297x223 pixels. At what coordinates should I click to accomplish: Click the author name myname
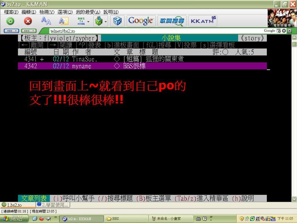click(x=82, y=66)
